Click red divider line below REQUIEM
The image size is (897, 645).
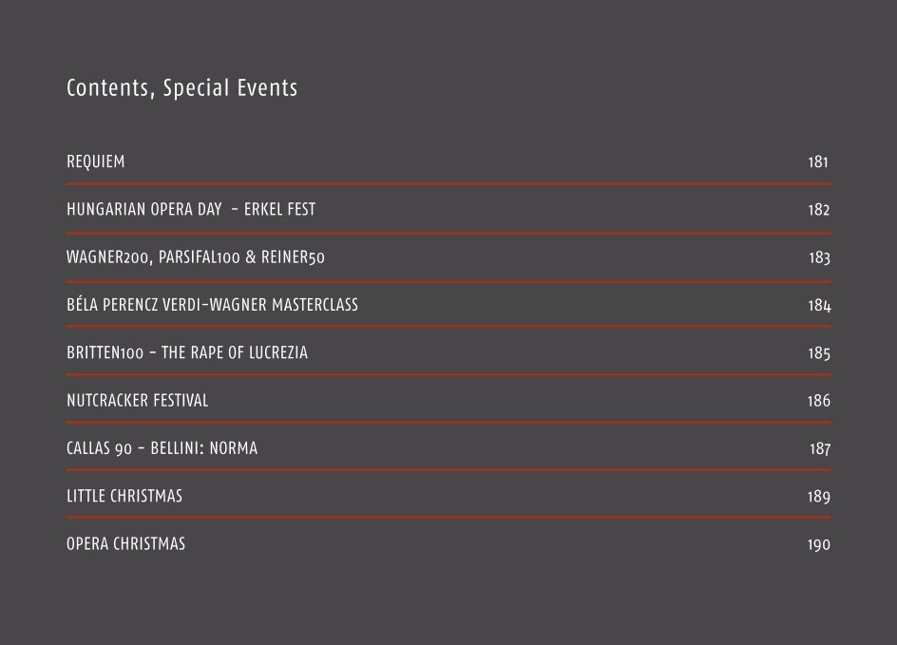(x=448, y=184)
